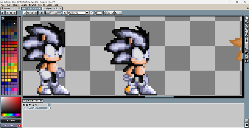Select the Move tool
The width and height of the screenshot is (249, 128).
pos(247,37)
